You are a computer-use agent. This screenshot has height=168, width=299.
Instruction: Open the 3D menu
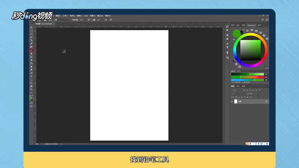coord(86,16)
